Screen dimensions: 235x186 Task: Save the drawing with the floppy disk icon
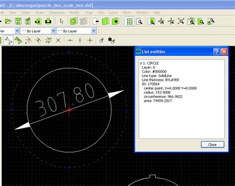pos(18,21)
